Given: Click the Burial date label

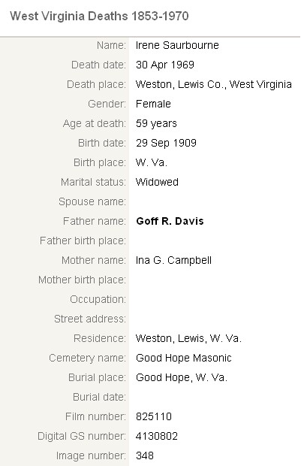Looking at the screenshot, I should (x=99, y=397).
